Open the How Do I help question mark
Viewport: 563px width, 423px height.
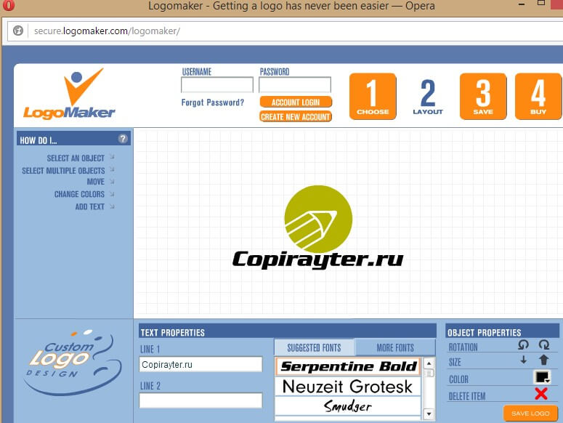[123, 139]
